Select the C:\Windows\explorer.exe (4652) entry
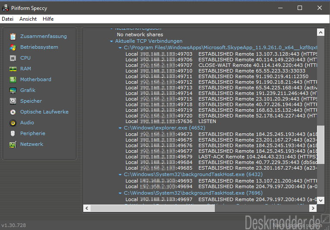The image size is (330, 230). (x=164, y=128)
